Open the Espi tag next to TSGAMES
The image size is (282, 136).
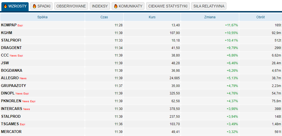pyautogui.click(x=23, y=124)
